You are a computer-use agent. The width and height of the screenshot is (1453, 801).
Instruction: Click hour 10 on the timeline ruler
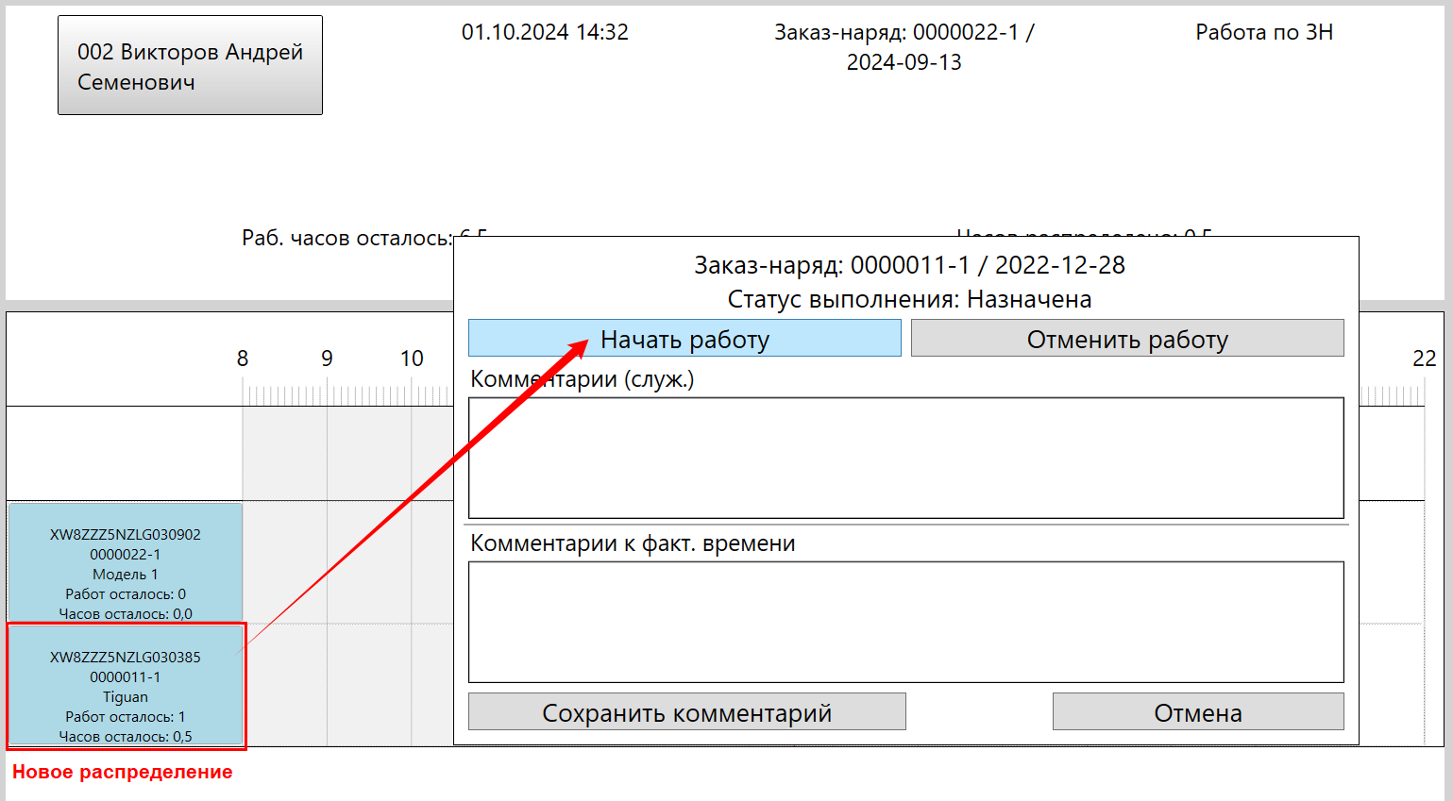(412, 359)
